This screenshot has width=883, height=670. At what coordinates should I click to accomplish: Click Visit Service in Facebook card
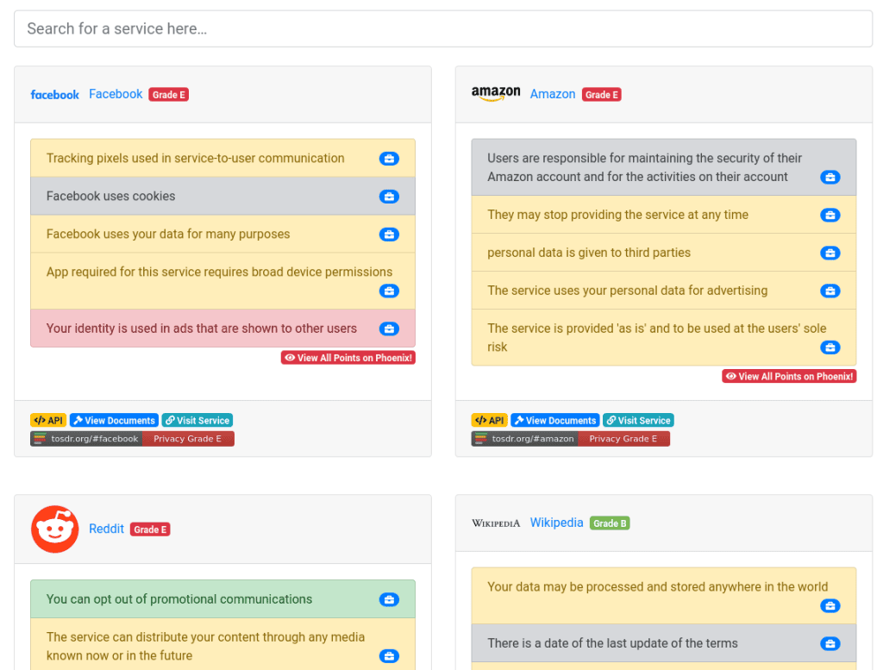(197, 420)
